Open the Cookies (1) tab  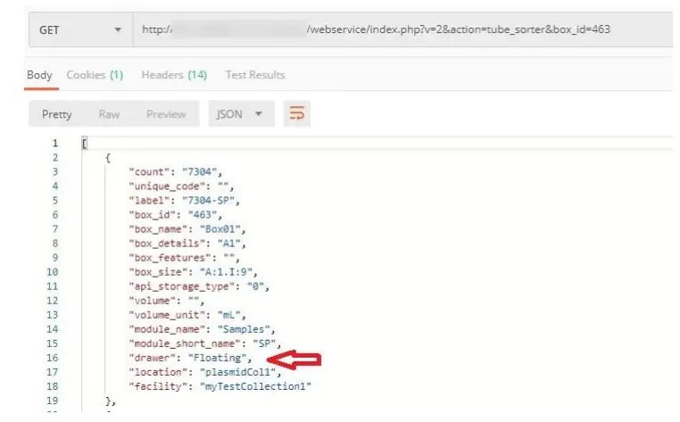pos(95,75)
